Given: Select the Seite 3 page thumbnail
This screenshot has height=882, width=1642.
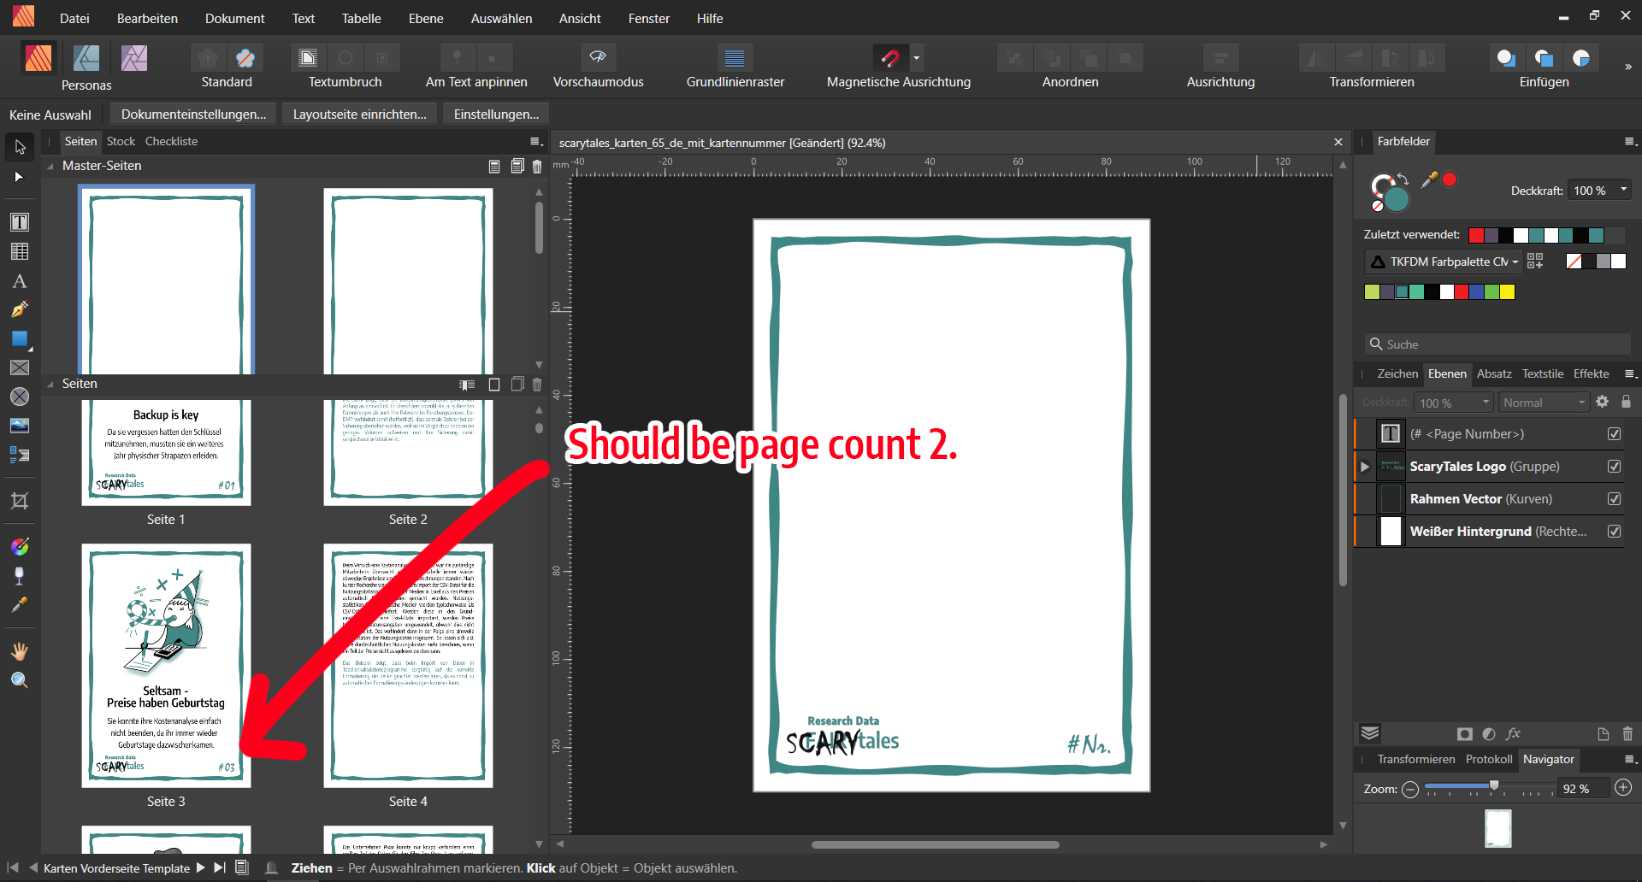Looking at the screenshot, I should (166, 666).
